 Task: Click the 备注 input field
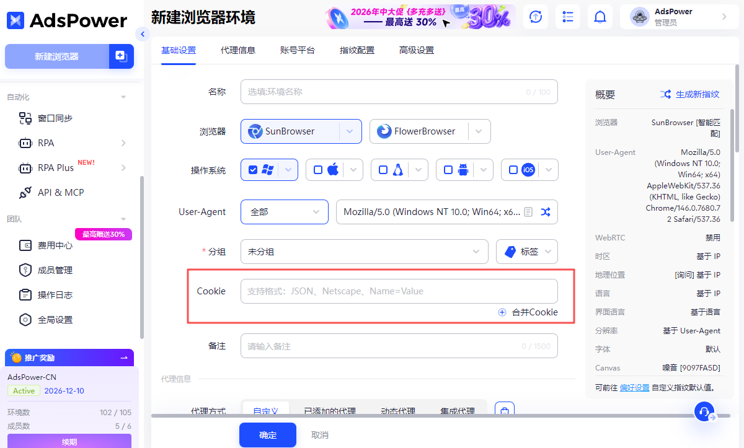pos(399,346)
